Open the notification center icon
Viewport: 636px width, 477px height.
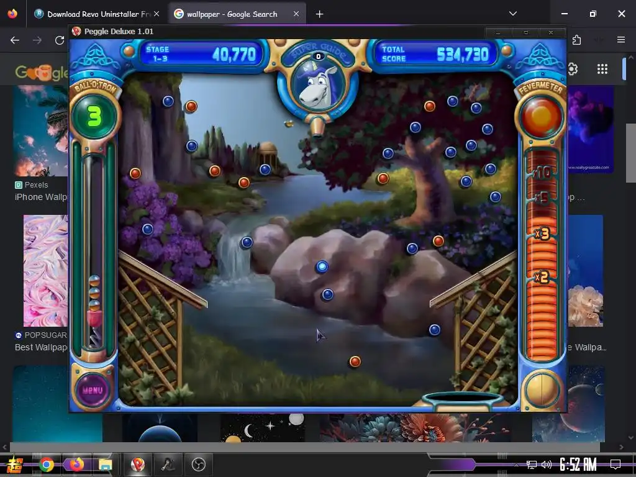[616, 464]
